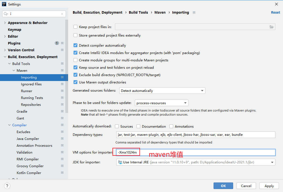Uncheck Exclude build directory option
The image size is (283, 192).
tap(75, 75)
